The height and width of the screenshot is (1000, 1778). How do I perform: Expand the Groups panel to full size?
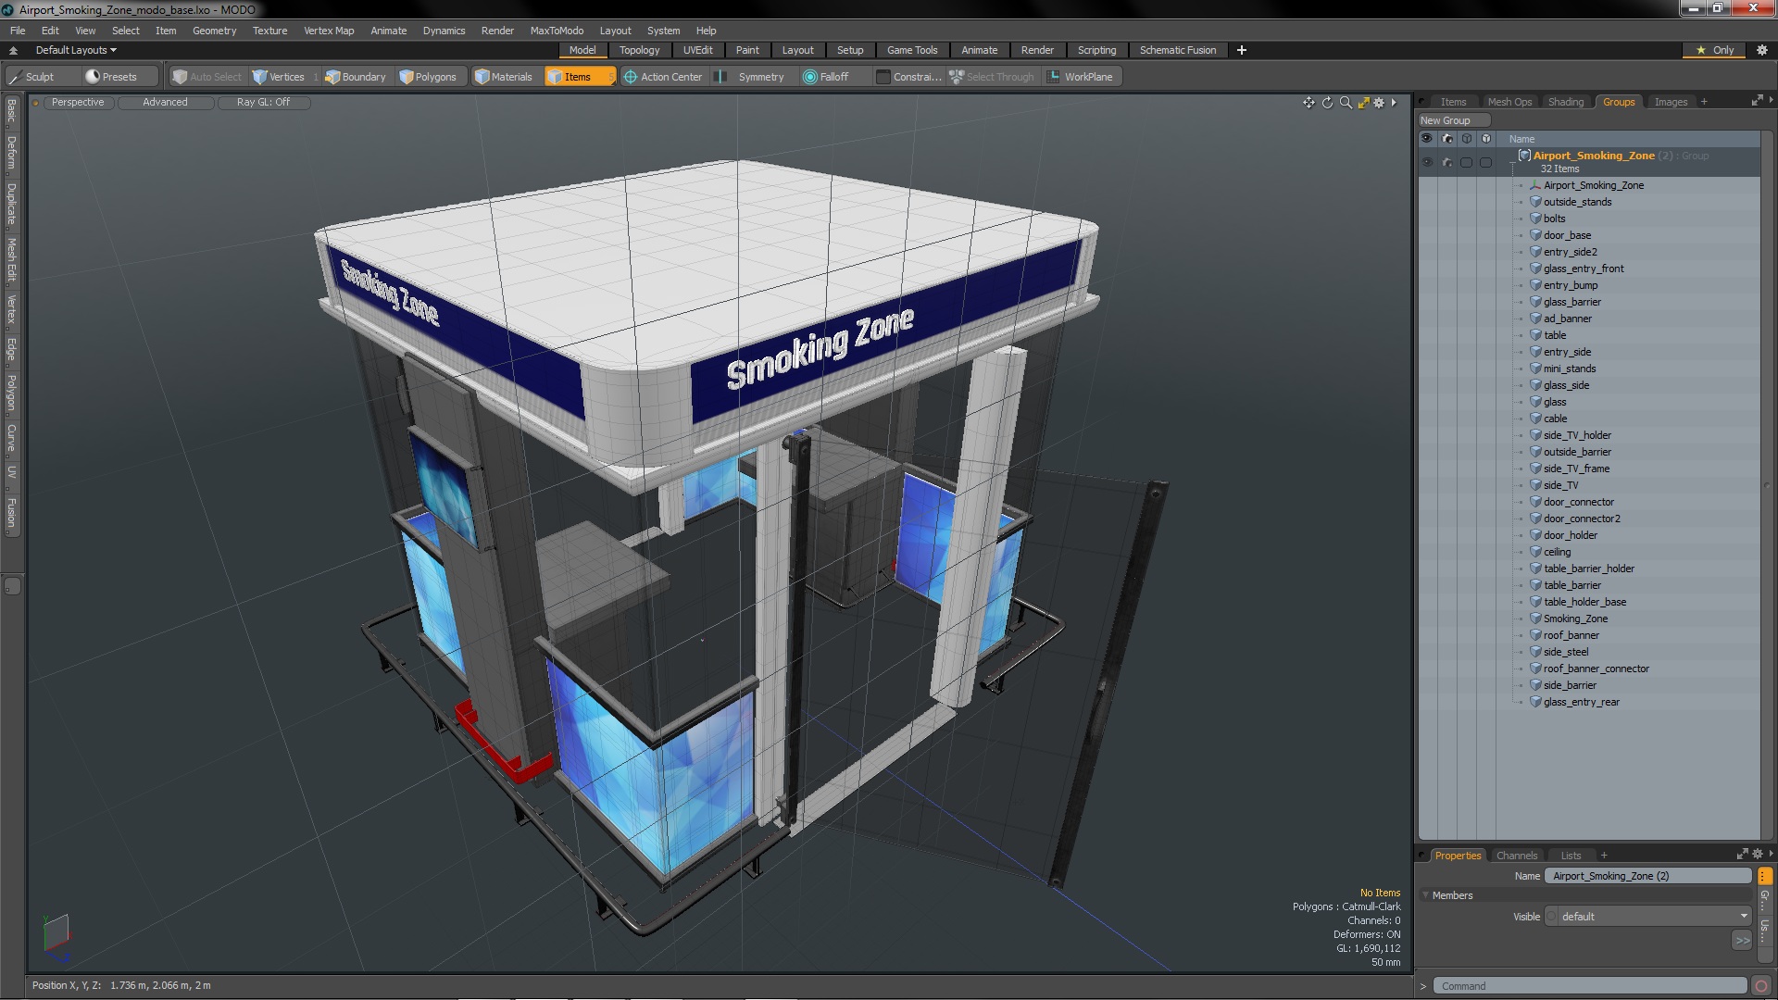[x=1757, y=101]
